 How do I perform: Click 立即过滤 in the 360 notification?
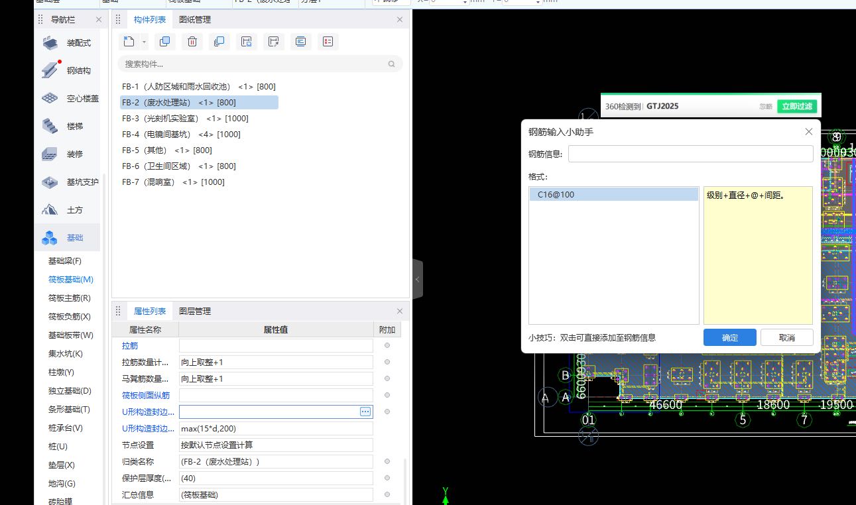pyautogui.click(x=797, y=106)
